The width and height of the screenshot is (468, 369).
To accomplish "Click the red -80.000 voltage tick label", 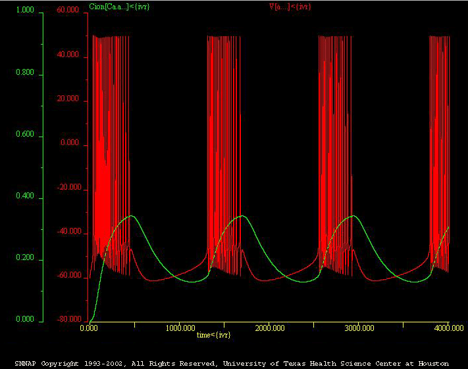I will pyautogui.click(x=67, y=320).
